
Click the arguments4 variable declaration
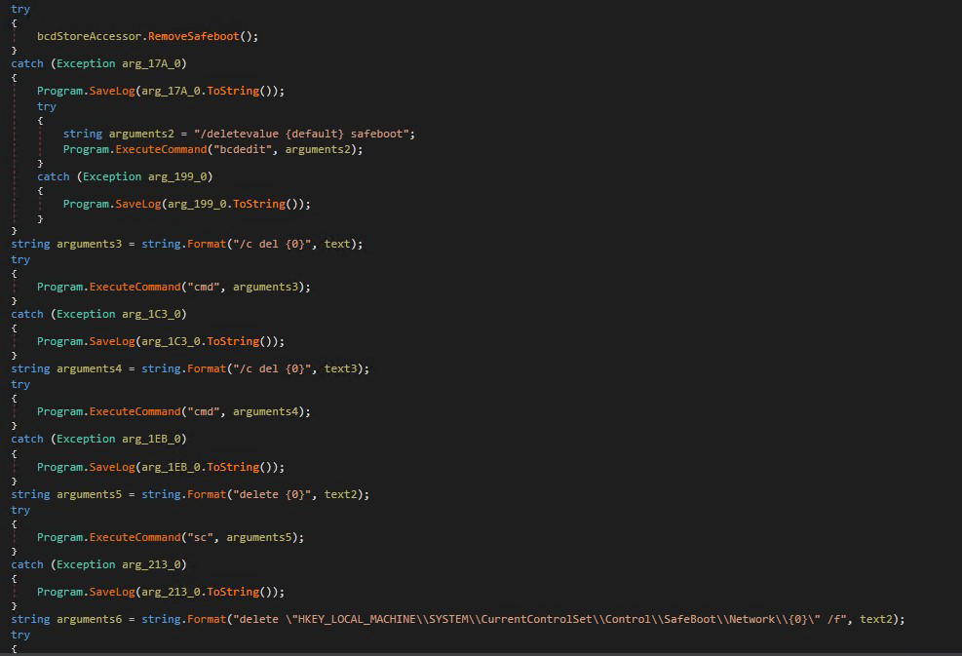[x=89, y=368]
